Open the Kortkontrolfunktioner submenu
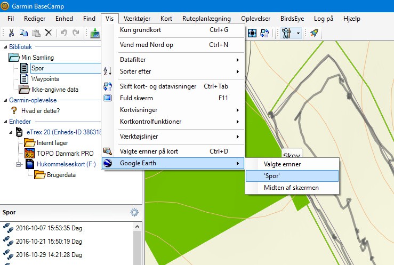 tap(173, 122)
